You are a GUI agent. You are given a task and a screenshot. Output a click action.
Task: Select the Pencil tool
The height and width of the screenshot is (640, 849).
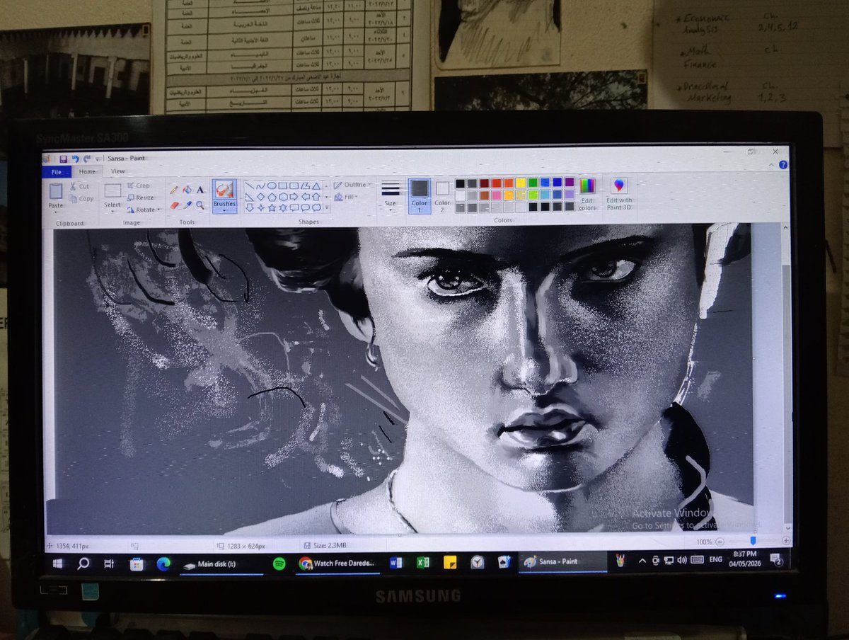click(x=174, y=190)
